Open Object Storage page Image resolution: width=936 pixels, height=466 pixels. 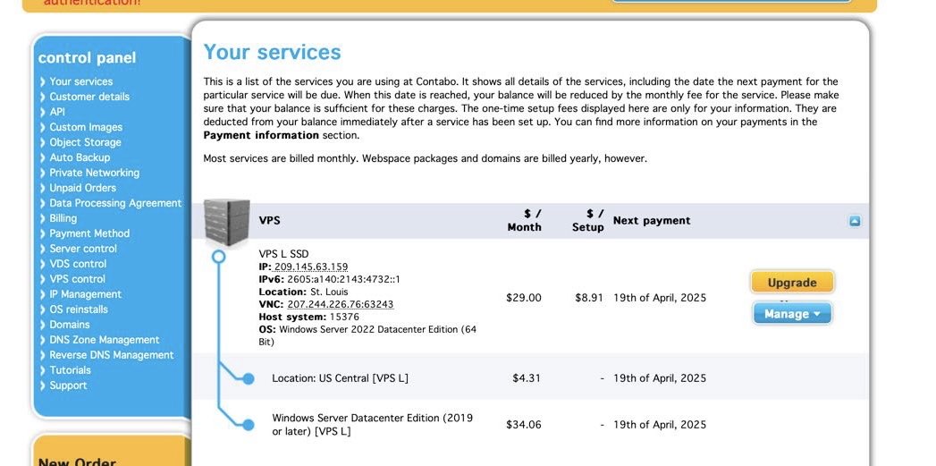85,142
